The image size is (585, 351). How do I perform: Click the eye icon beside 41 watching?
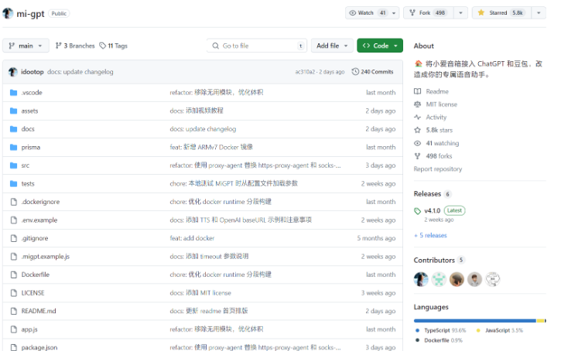[418, 143]
